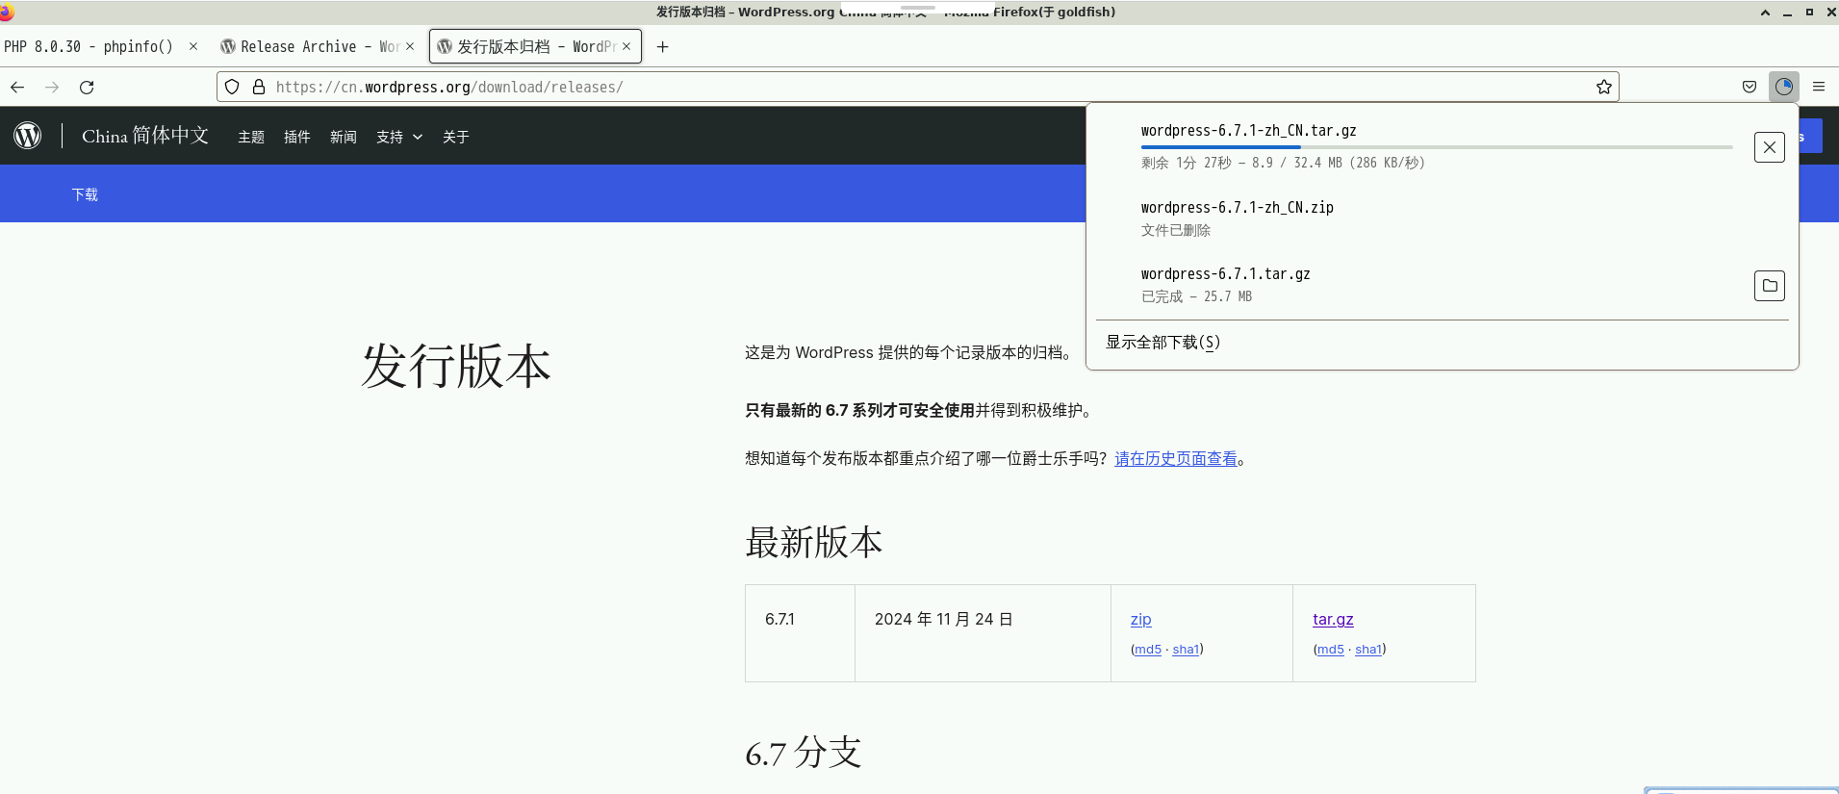
Task: Minimize the Firefox window
Action: pyautogui.click(x=1787, y=13)
